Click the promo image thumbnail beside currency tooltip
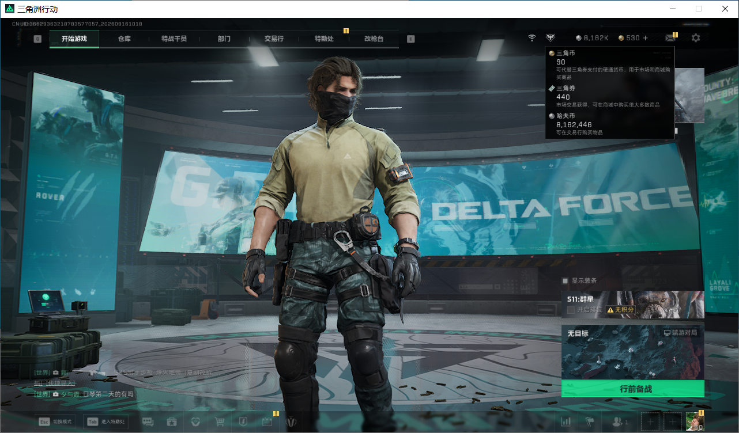Viewport: 739px width, 433px height. pos(690,95)
